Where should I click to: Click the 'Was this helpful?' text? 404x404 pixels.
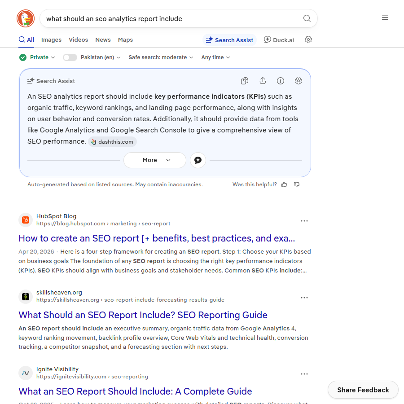[255, 184]
